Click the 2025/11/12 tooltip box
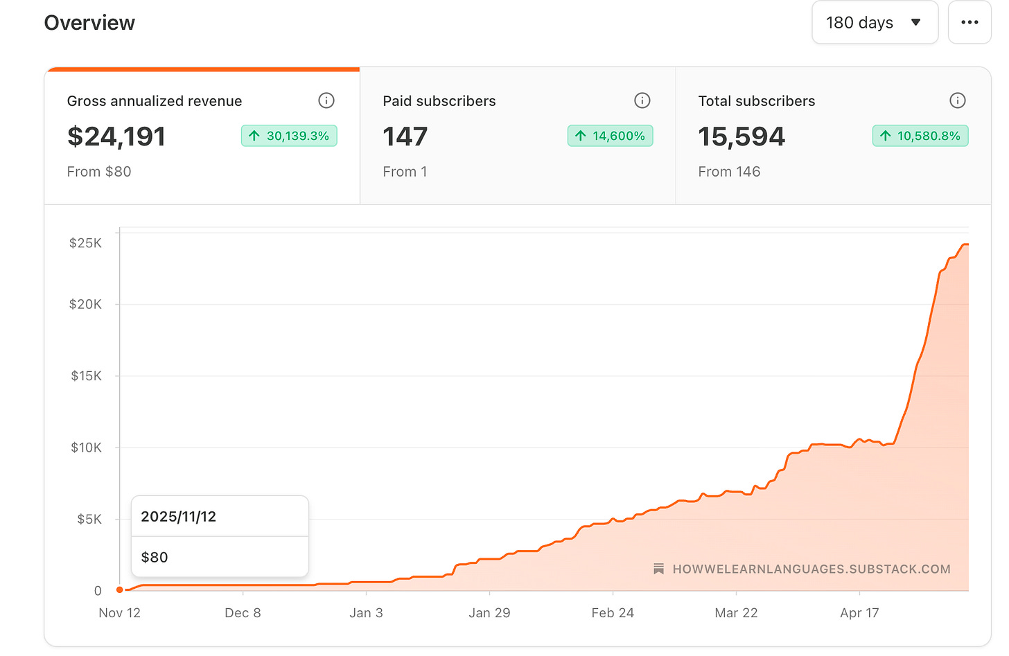Screen dimensions: 1009x656 pos(220,536)
